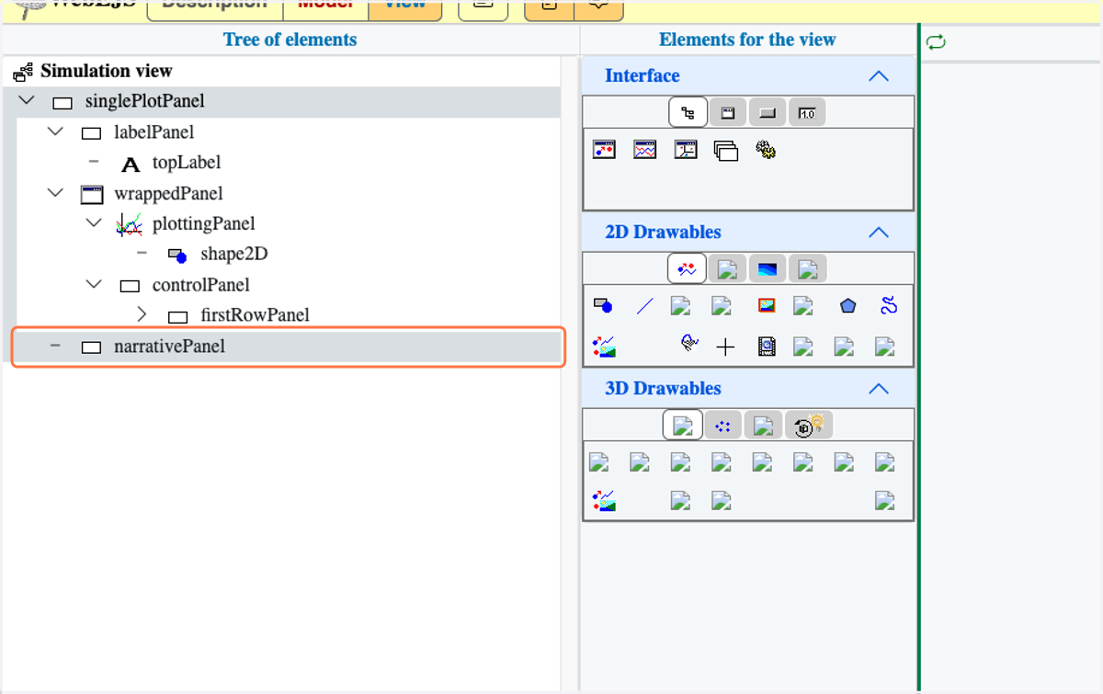Viewport: 1103px width, 694px height.
Task: Collapse the 3D Drawables palette section
Action: click(x=879, y=389)
